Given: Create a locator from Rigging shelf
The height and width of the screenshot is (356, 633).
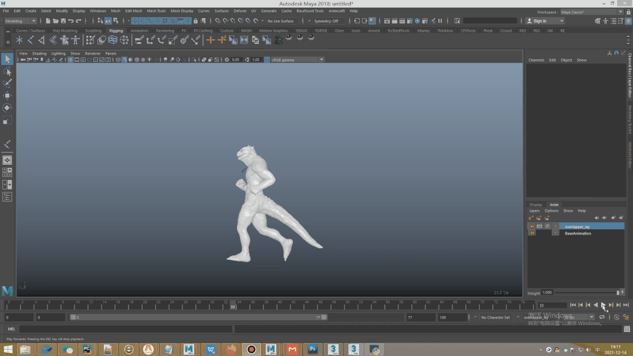Looking at the screenshot, I should tap(19, 40).
